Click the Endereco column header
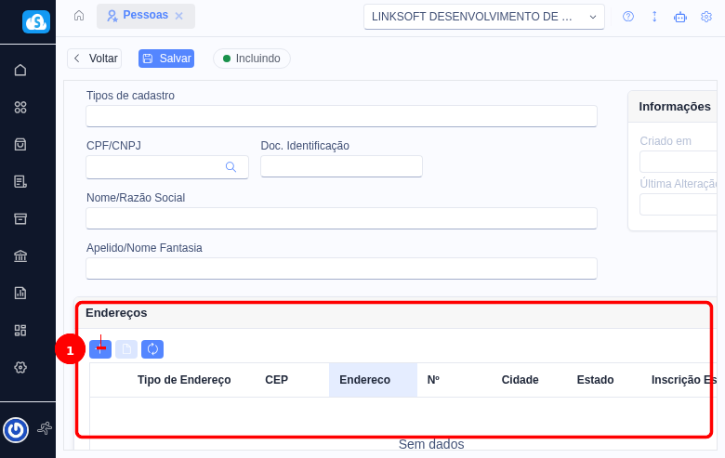The width and height of the screenshot is (725, 458). point(373,380)
